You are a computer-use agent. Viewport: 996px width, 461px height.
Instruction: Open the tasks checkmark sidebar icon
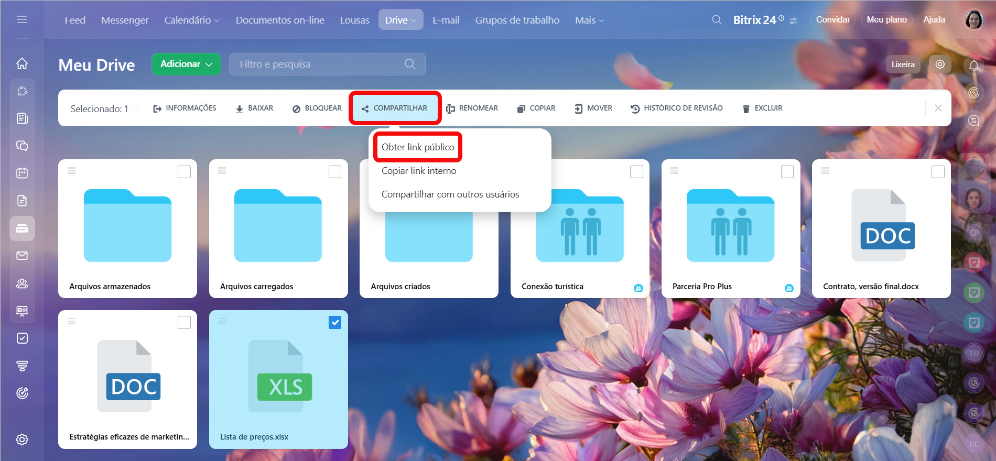coord(22,338)
